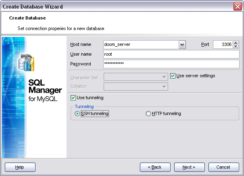Uncheck the Use server settings checkbox
This screenshot has height=176, width=244.
[x=173, y=76]
